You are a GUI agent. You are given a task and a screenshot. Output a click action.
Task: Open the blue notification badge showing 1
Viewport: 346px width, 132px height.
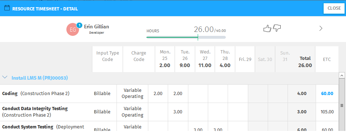pyautogui.click(x=79, y=25)
